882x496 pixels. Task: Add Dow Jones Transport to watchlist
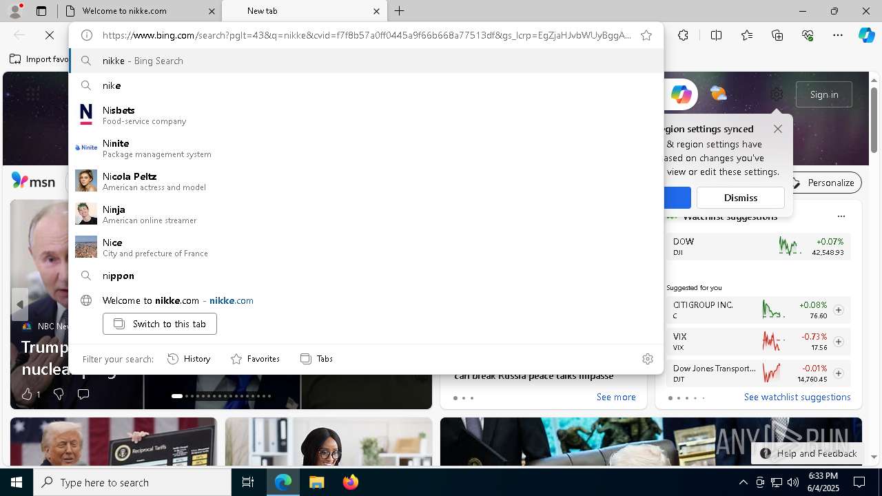pos(838,373)
